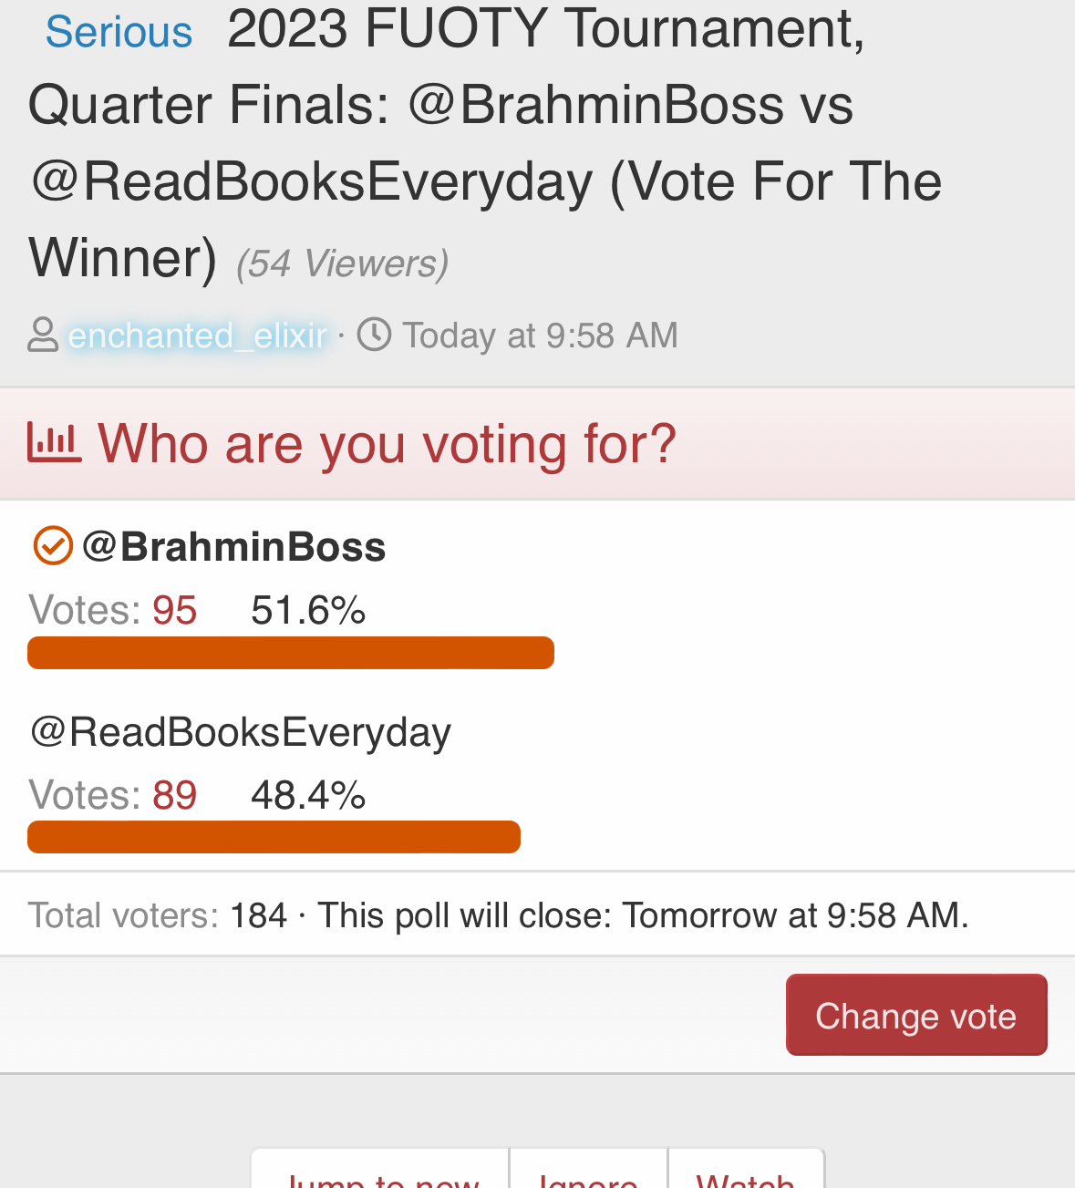View the 95 votes for @BrahminBoss
1075x1188 pixels.
pos(174,610)
